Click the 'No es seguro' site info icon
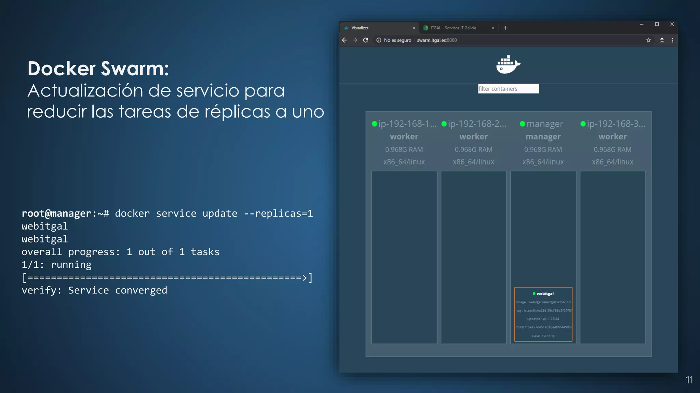 [379, 40]
